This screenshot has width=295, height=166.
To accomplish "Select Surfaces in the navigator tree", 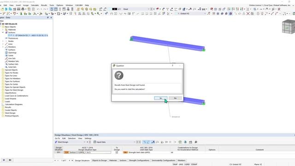I will 12,50.
